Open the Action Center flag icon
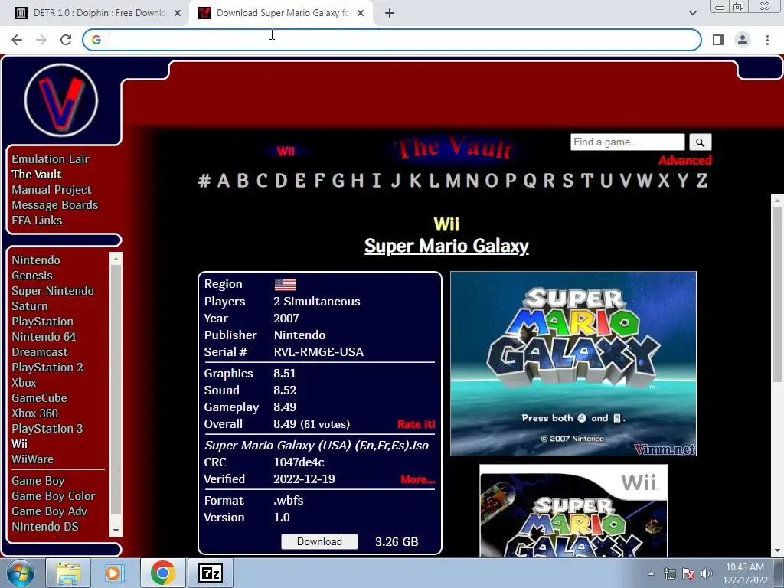The width and height of the screenshot is (784, 588). [x=688, y=573]
